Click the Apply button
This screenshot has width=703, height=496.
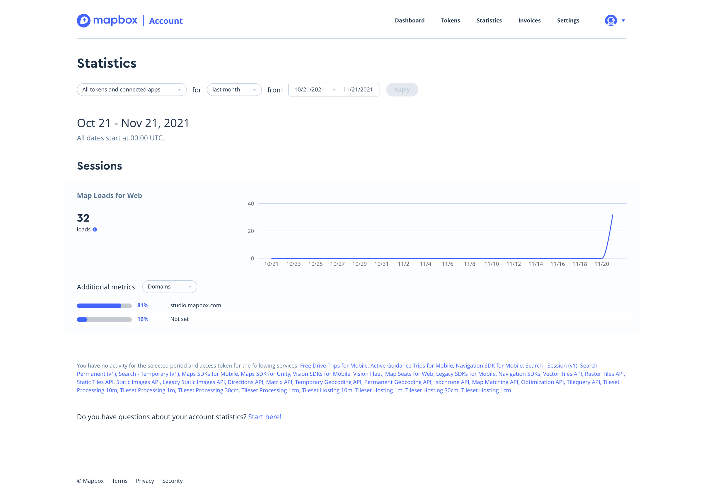(x=402, y=90)
